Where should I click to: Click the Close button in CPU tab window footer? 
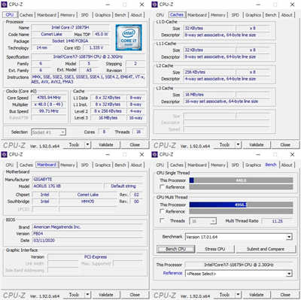coord(135,144)
